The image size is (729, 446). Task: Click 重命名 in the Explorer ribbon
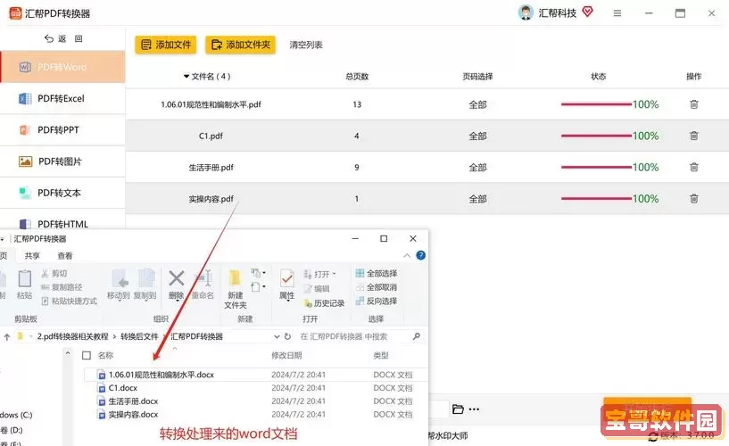pos(203,285)
